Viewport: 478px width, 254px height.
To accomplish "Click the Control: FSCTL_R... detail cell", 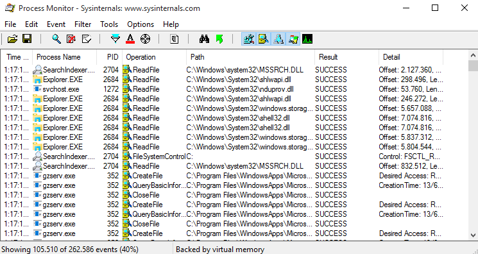I will 409,157.
